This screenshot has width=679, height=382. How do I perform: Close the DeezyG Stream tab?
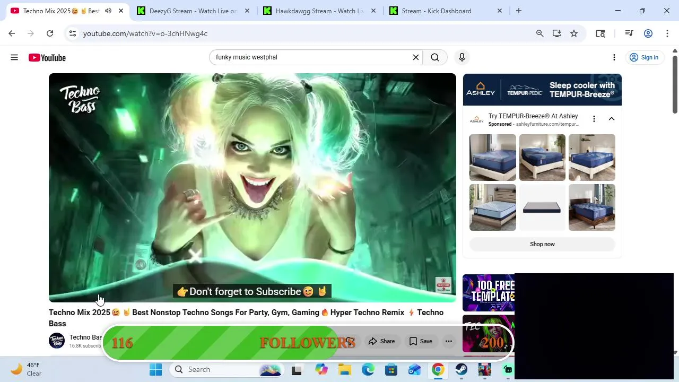247,11
